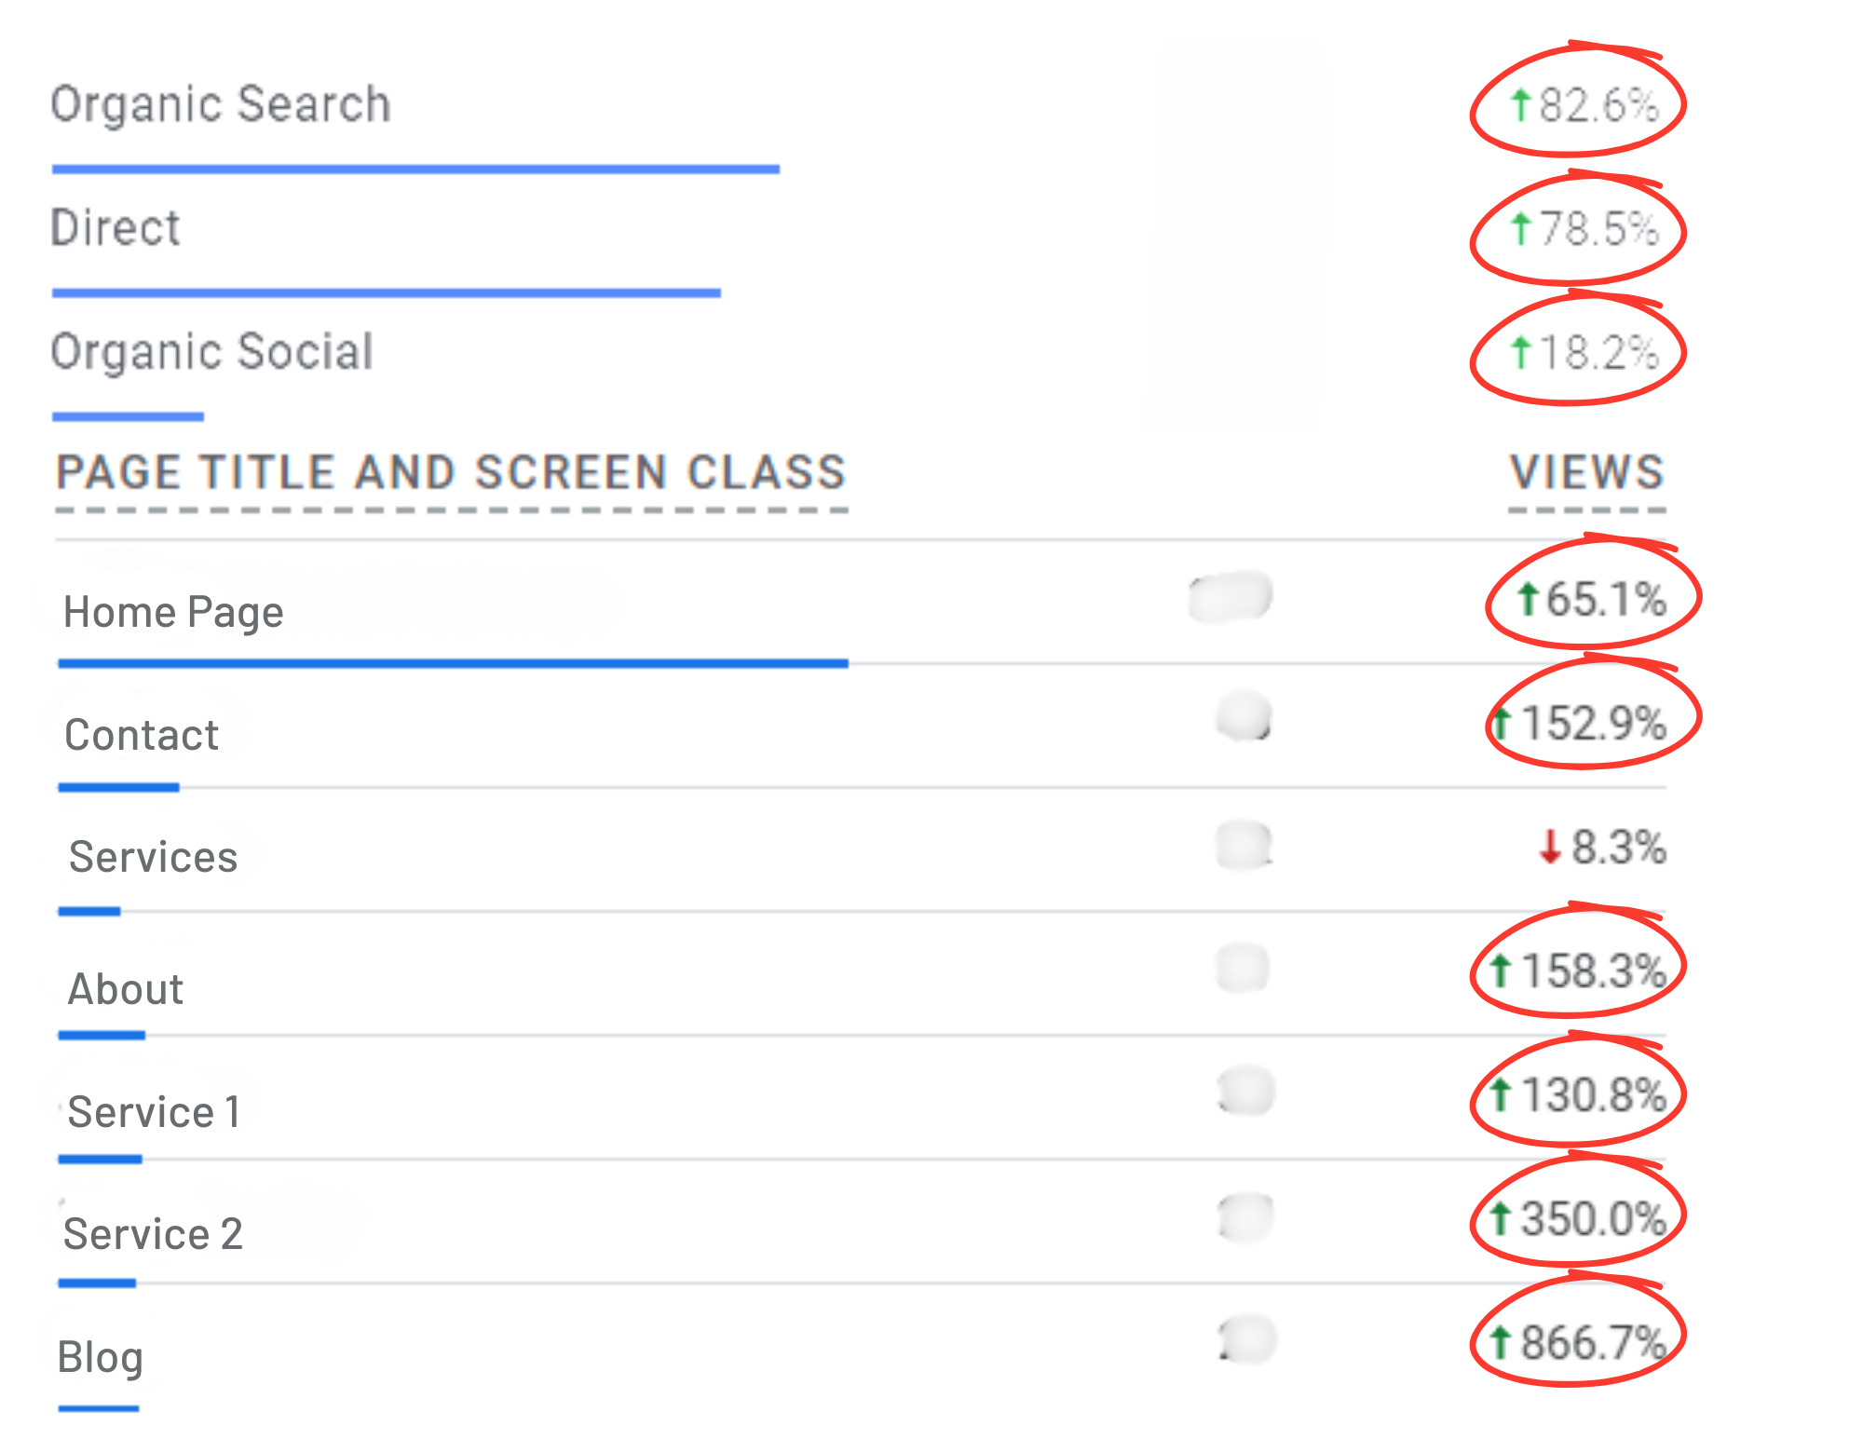Click the blue bar under Direct

tap(386, 293)
